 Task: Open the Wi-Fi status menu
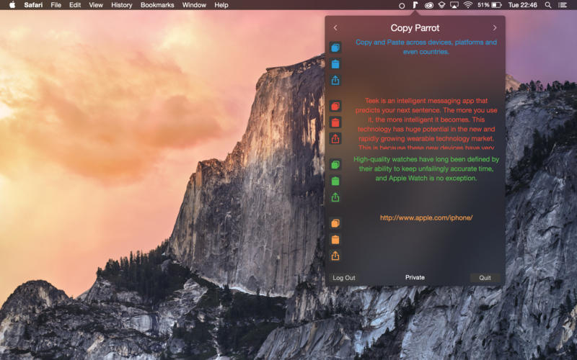point(467,5)
